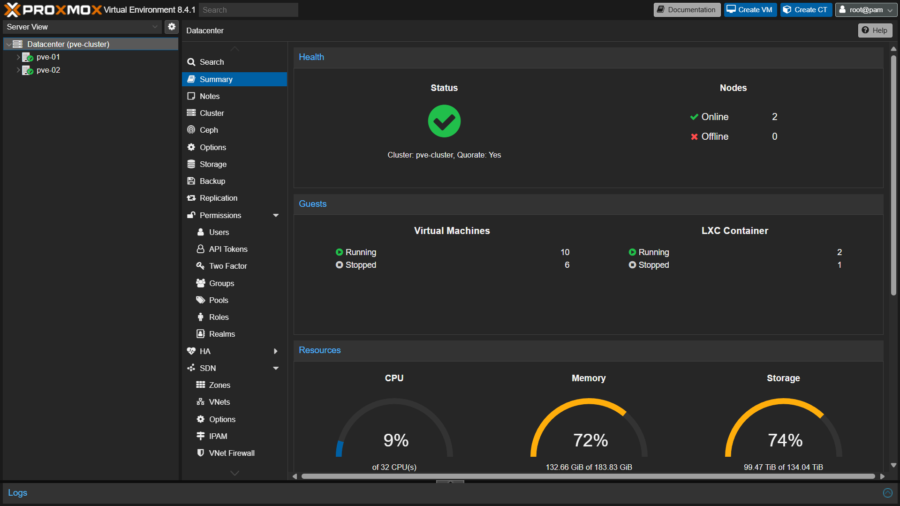
Task: Click the CPU usage gauge
Action: [x=394, y=428]
